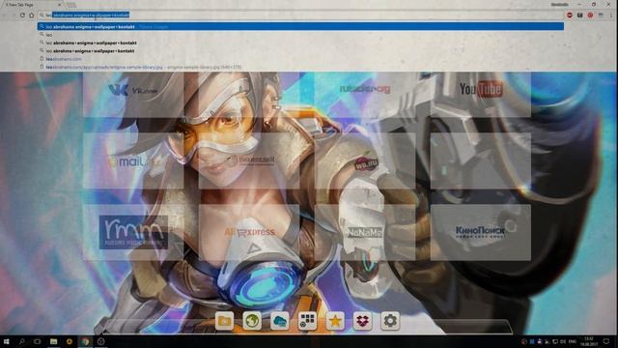
Task: Click the gold star favorites icon in dock
Action: click(x=335, y=321)
